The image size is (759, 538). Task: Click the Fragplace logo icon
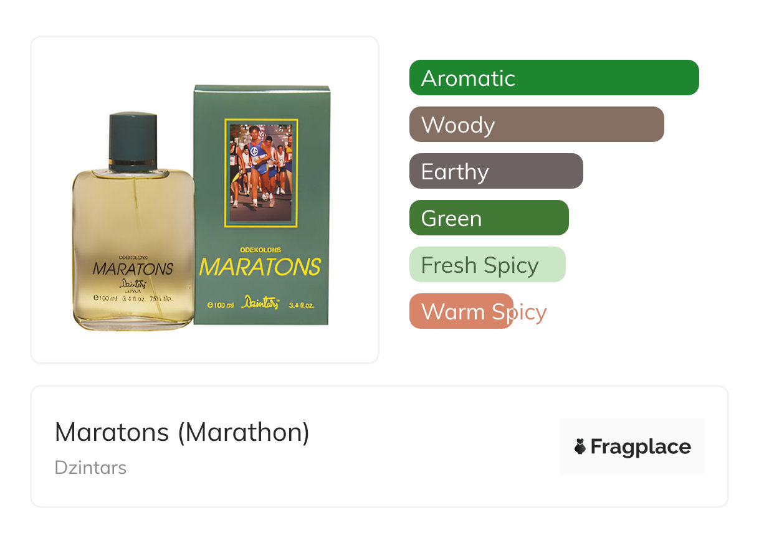580,446
